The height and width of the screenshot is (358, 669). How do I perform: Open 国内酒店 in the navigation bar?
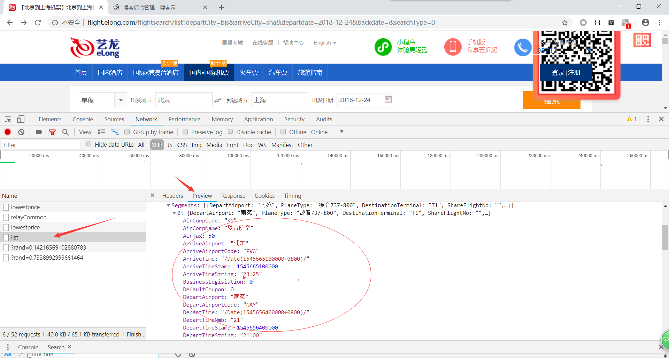coord(110,72)
